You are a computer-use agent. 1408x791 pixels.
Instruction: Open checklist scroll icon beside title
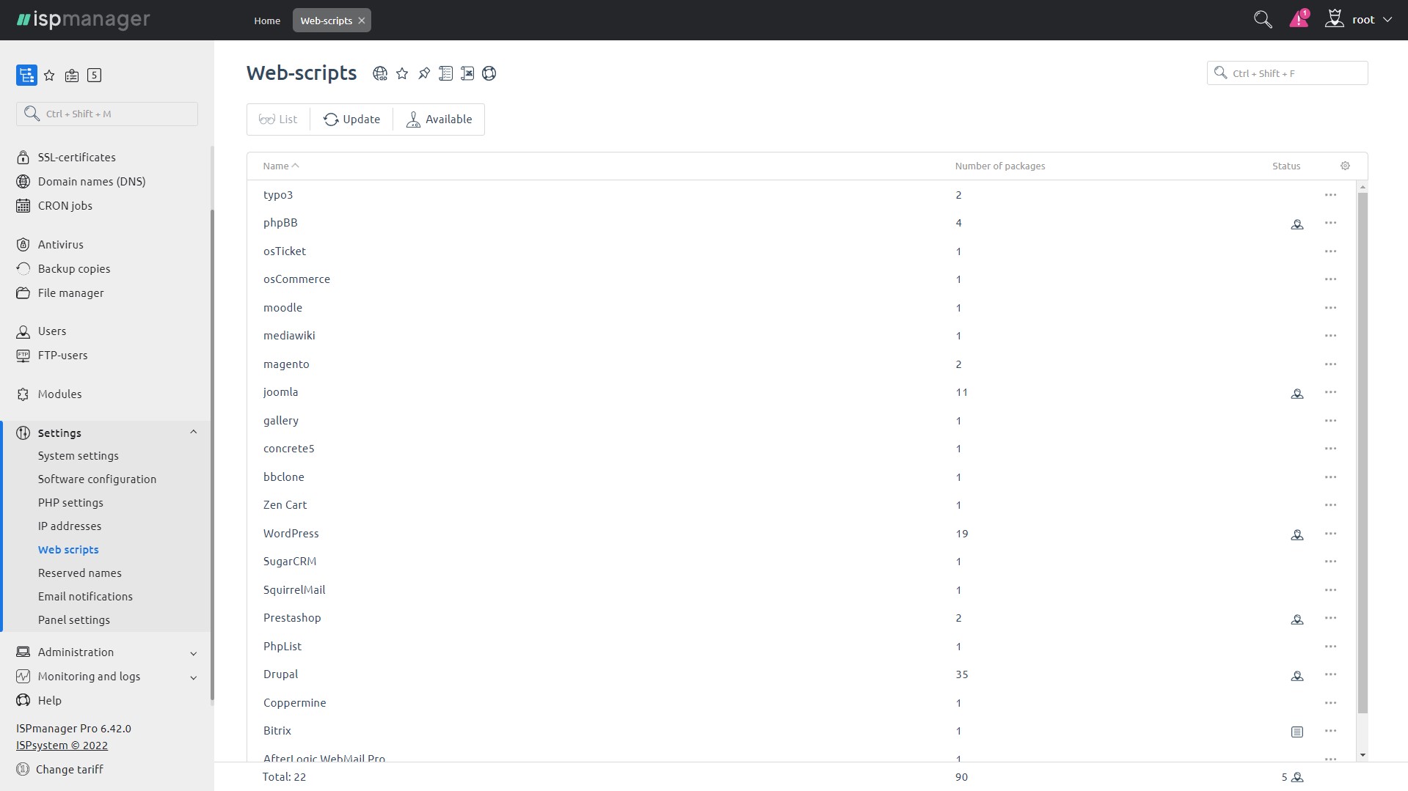tap(445, 73)
